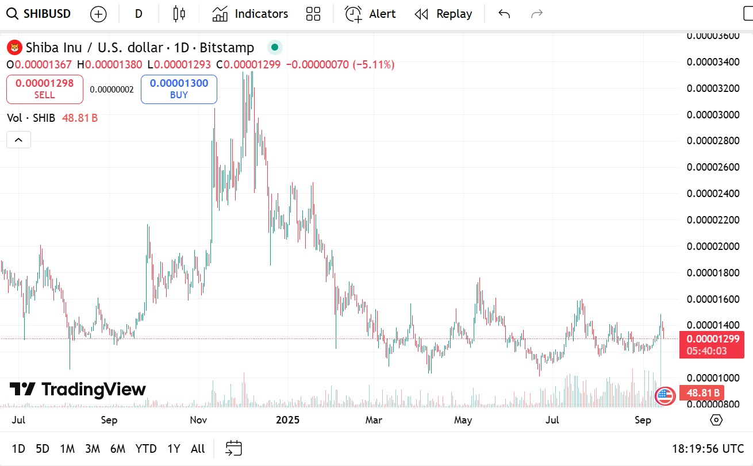Choose the 6M range
The image size is (753, 466).
point(118,449)
